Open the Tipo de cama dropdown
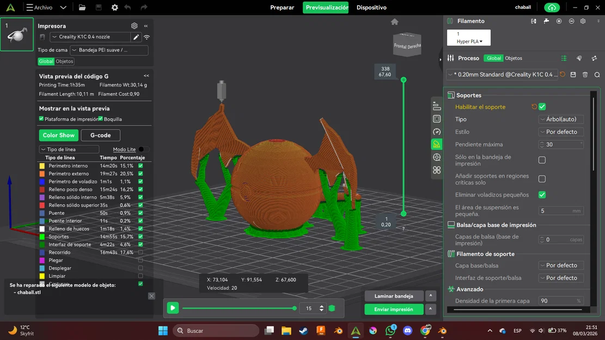Image resolution: width=605 pixels, height=340 pixels. 107,50
